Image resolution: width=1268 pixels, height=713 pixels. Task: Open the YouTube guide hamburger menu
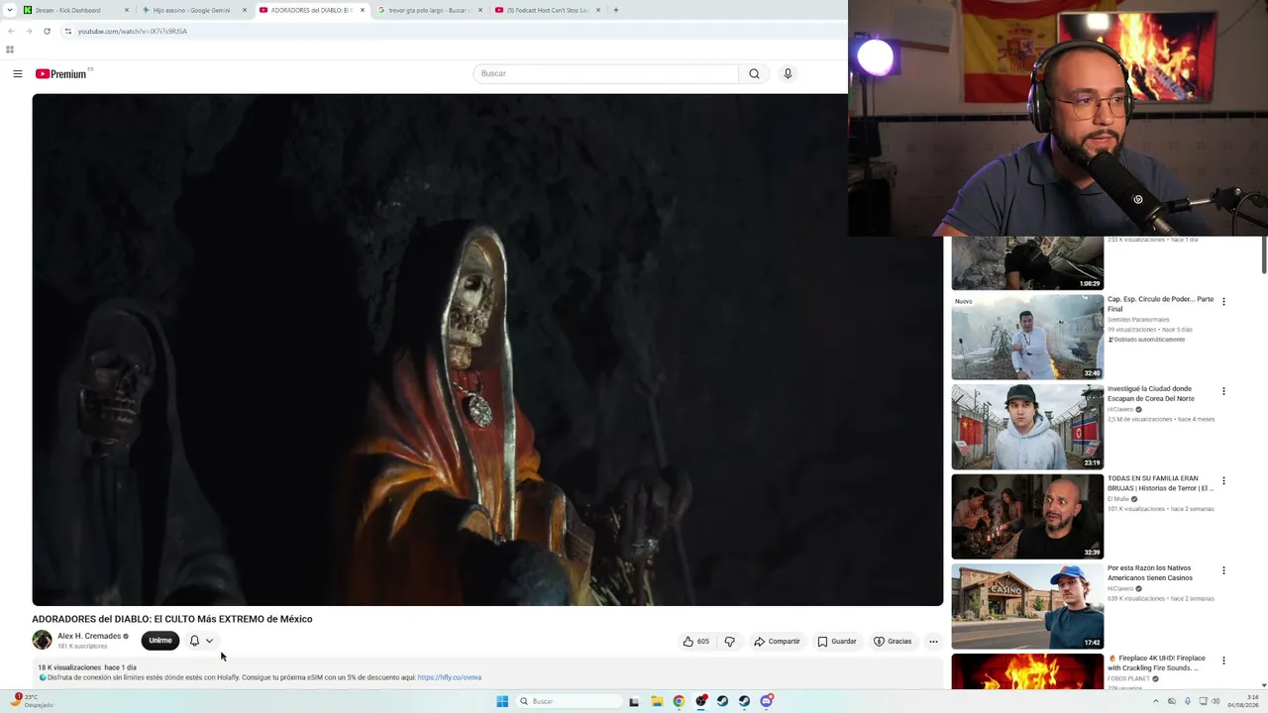click(18, 73)
